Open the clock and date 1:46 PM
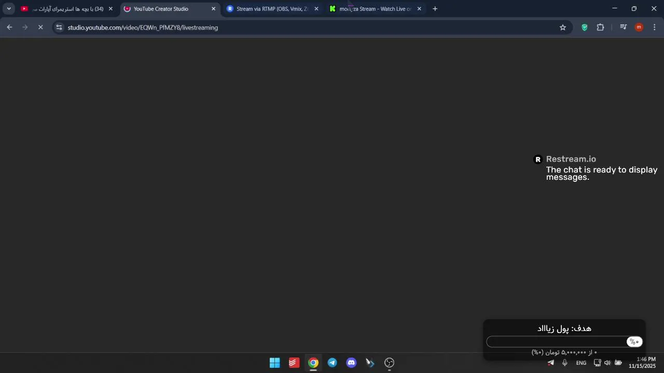664x373 pixels. 642,363
